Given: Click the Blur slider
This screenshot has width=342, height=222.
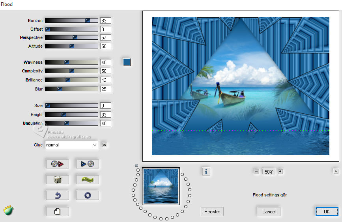Looking at the screenshot, I should tap(71, 89).
